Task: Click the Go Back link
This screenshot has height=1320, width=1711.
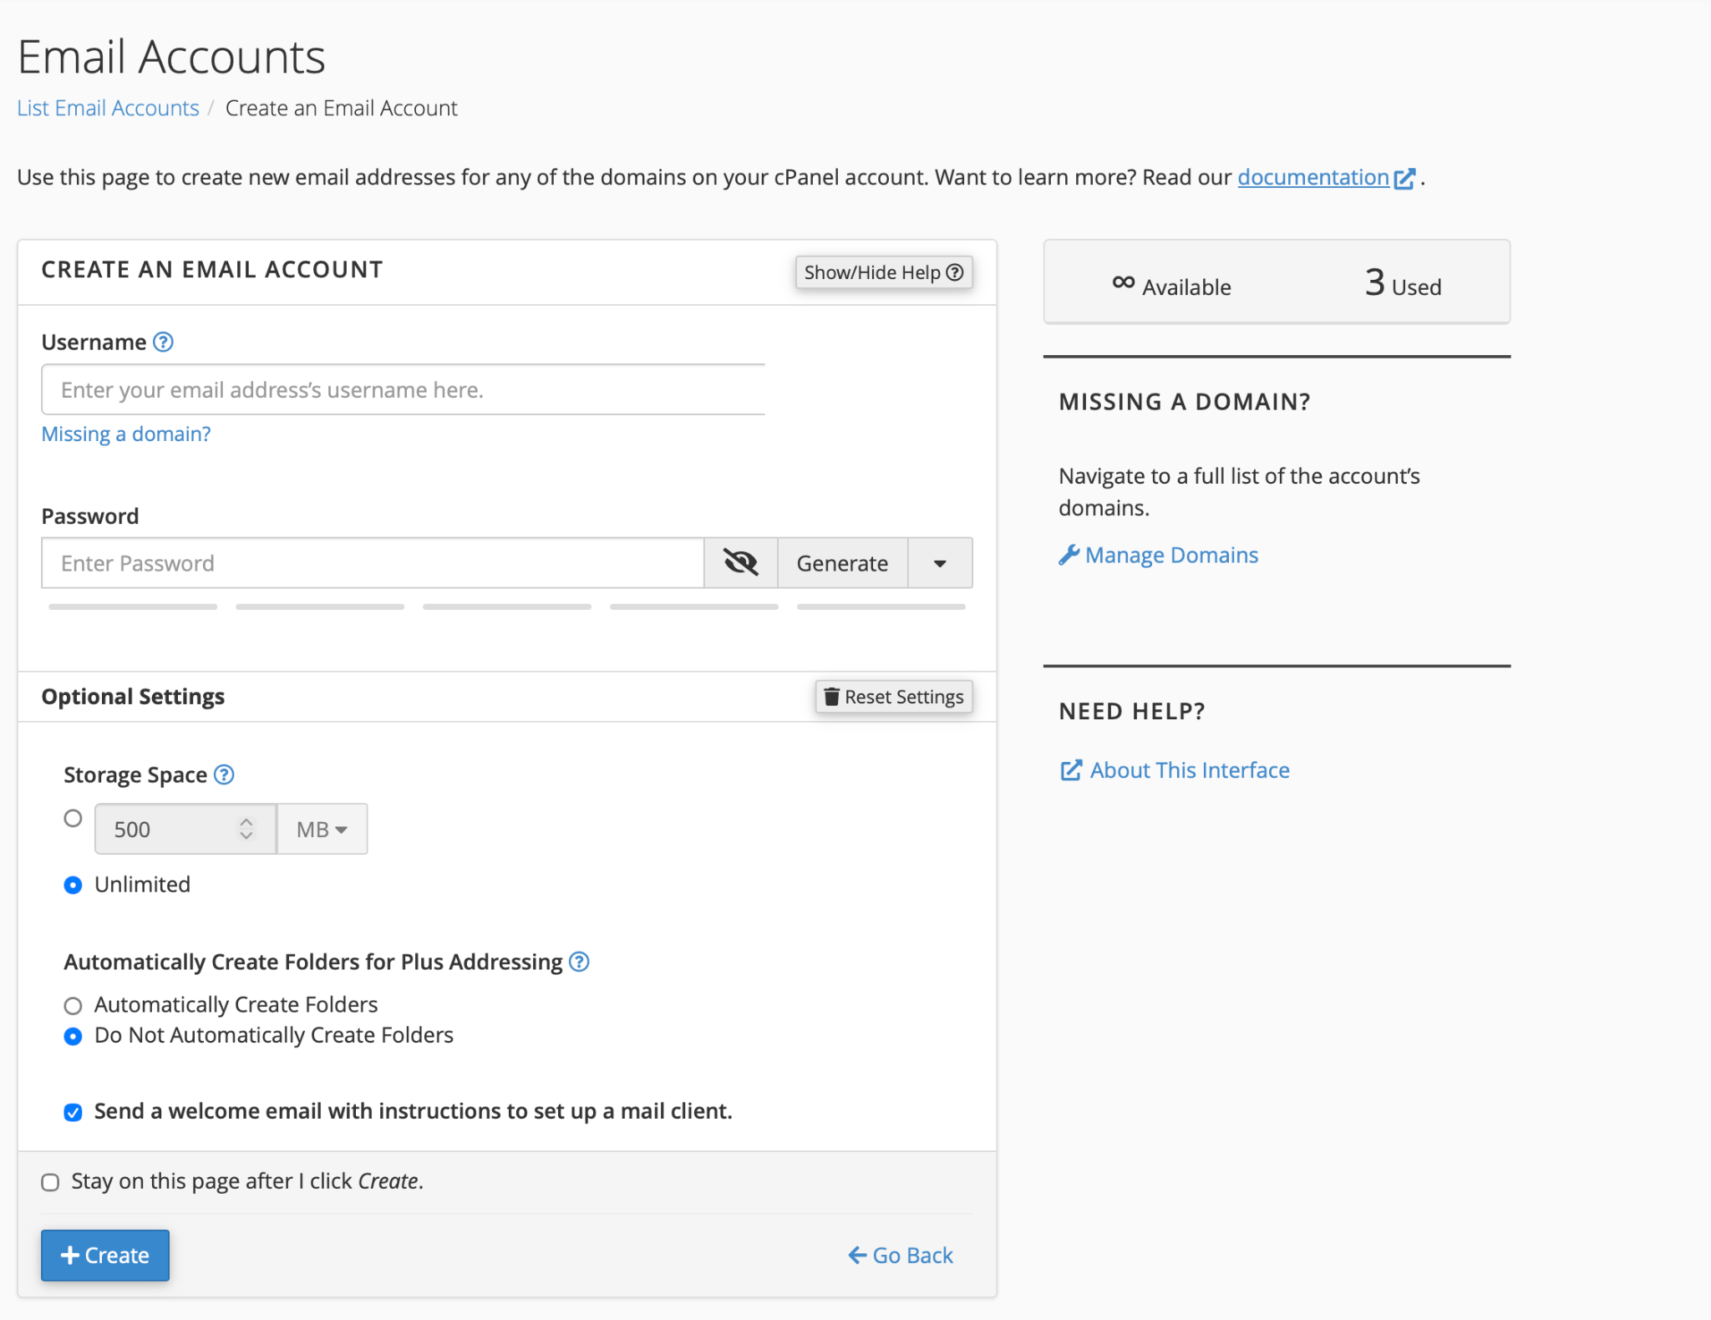Action: coord(901,1255)
